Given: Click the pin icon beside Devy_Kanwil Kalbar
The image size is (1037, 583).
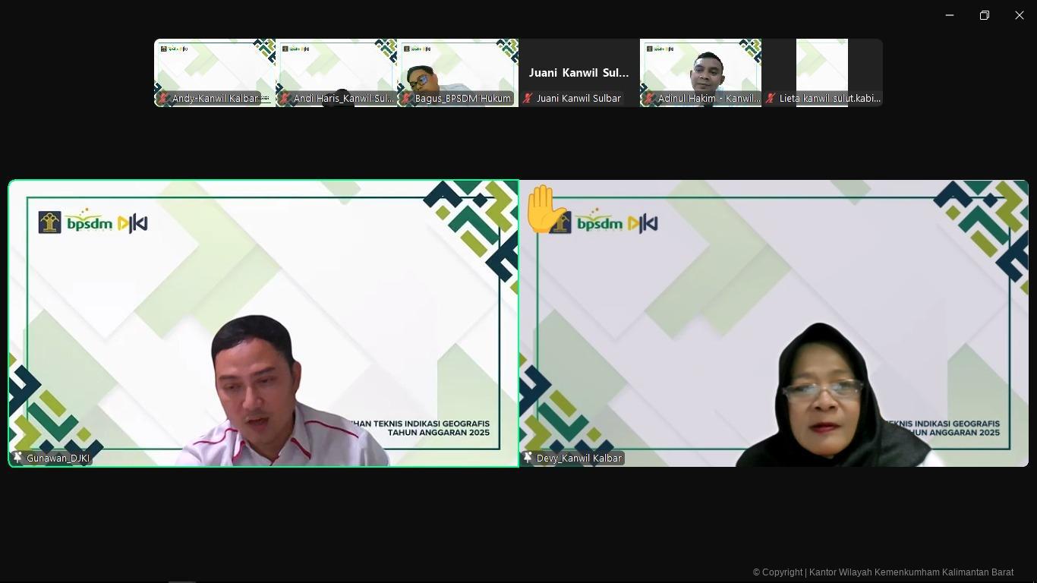Looking at the screenshot, I should 528,458.
